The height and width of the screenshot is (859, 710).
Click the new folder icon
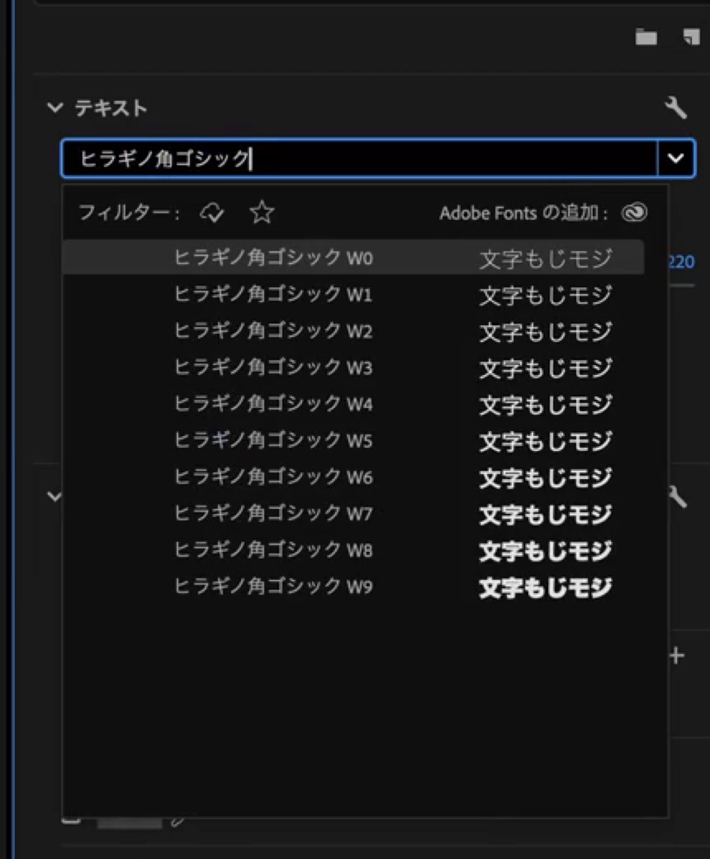(x=646, y=37)
